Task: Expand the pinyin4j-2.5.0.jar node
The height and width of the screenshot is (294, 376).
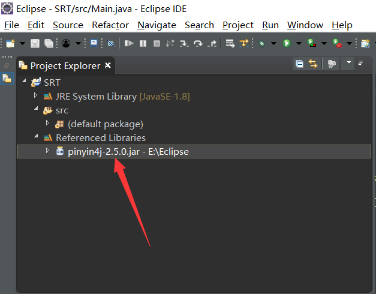Action: click(47, 151)
